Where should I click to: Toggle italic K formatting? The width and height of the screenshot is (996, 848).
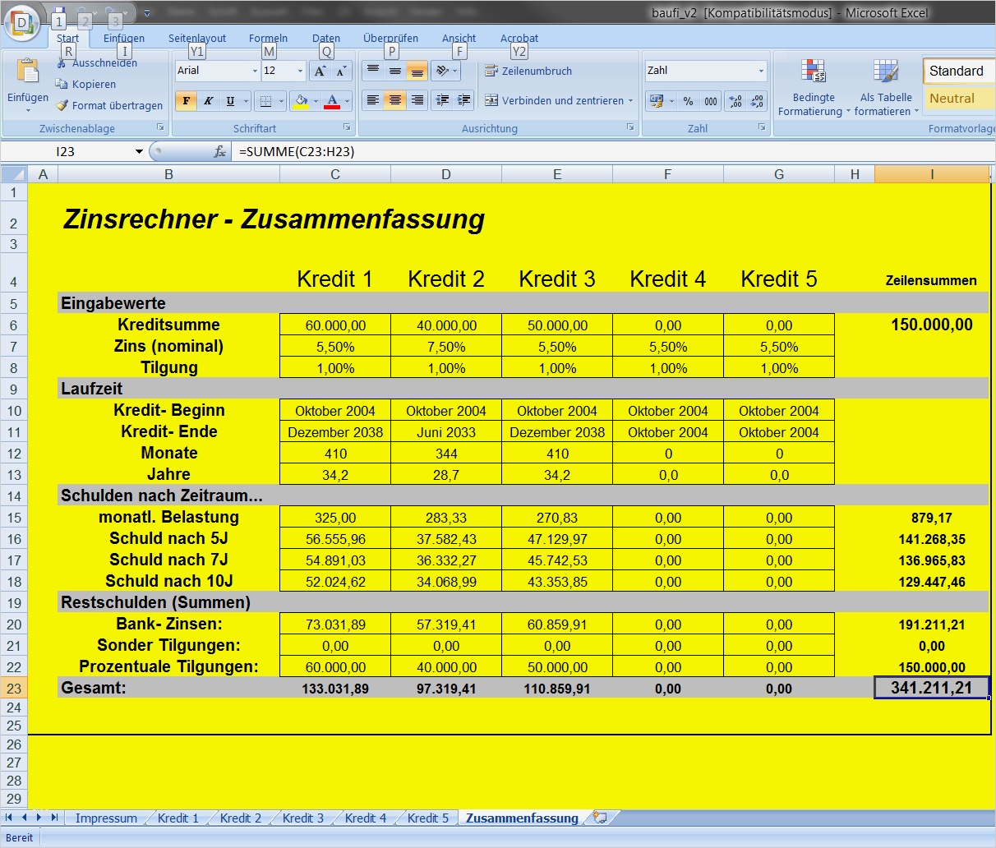209,101
